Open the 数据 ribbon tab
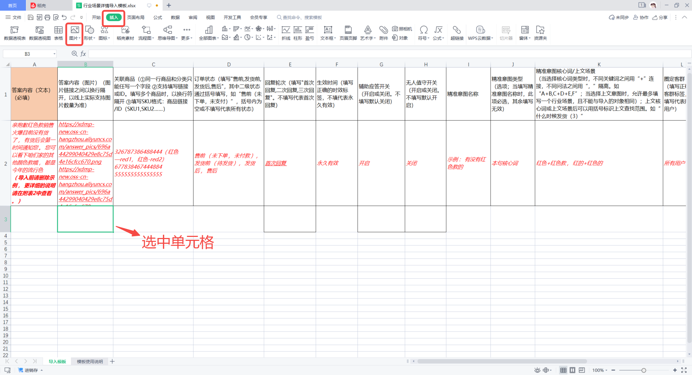 (176, 17)
